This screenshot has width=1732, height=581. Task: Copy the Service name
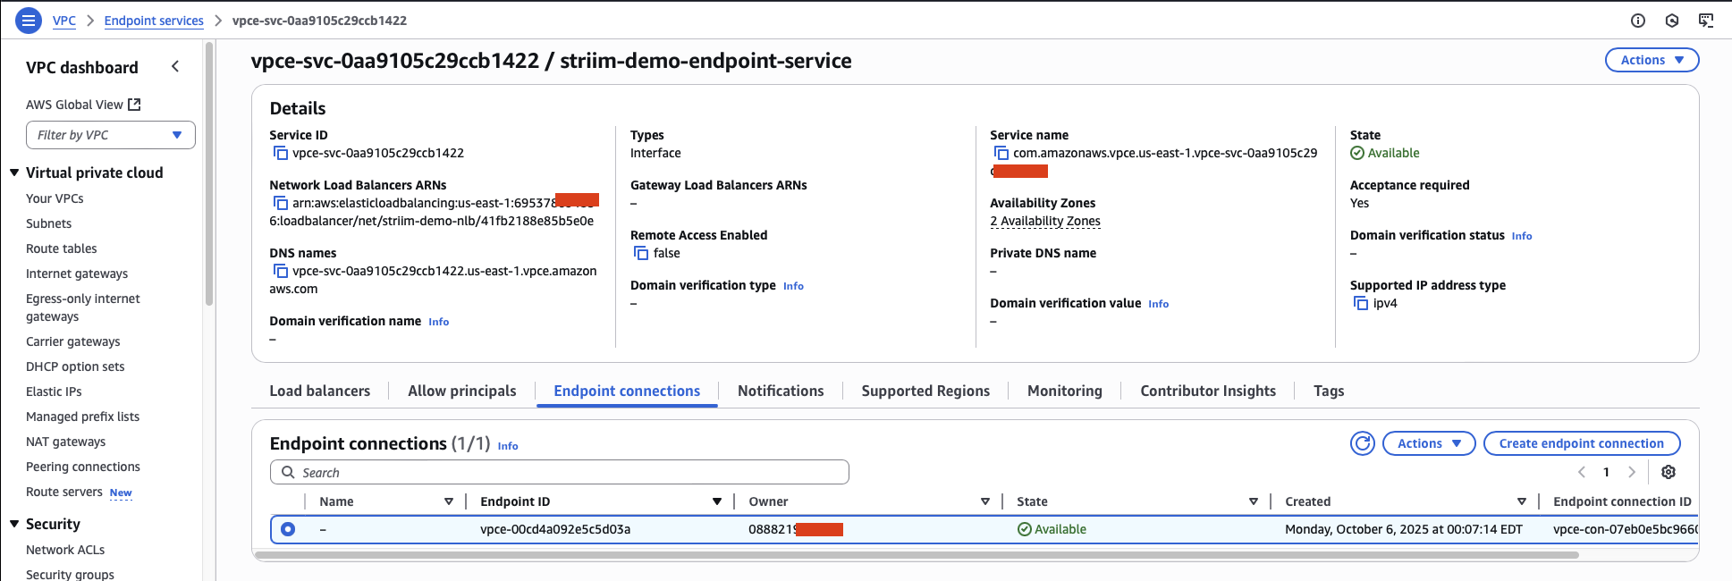1001,153
